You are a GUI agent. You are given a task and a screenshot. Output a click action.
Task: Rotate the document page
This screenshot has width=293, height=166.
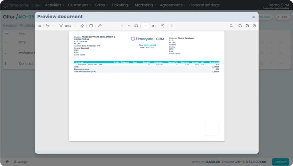click(x=163, y=26)
